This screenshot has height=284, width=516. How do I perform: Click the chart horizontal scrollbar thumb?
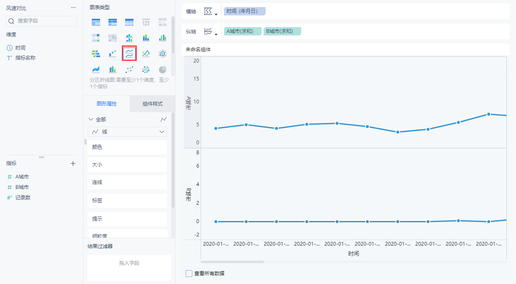pos(232,262)
